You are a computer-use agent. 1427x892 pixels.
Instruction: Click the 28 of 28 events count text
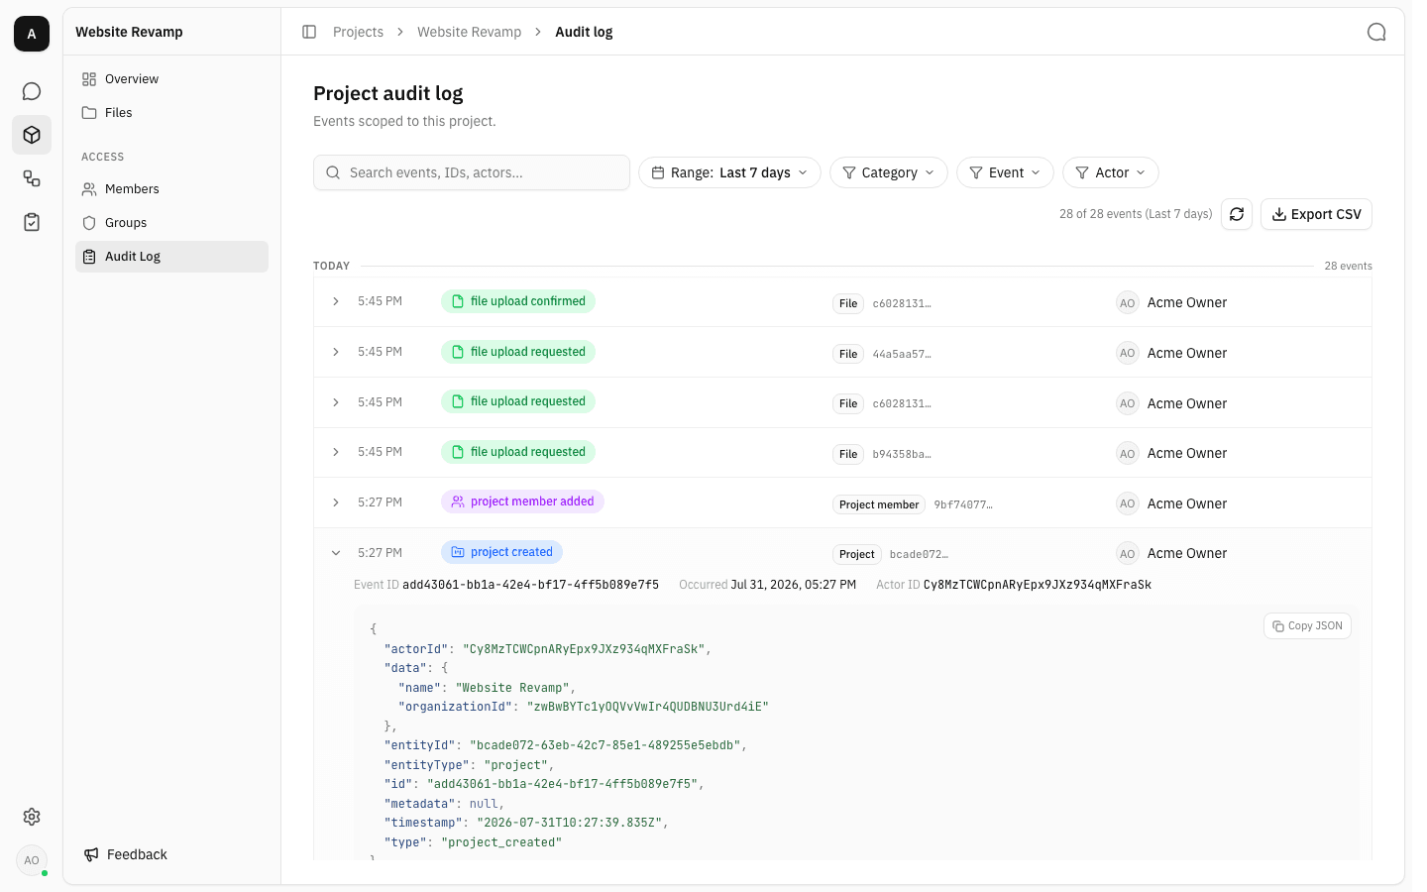(1136, 214)
